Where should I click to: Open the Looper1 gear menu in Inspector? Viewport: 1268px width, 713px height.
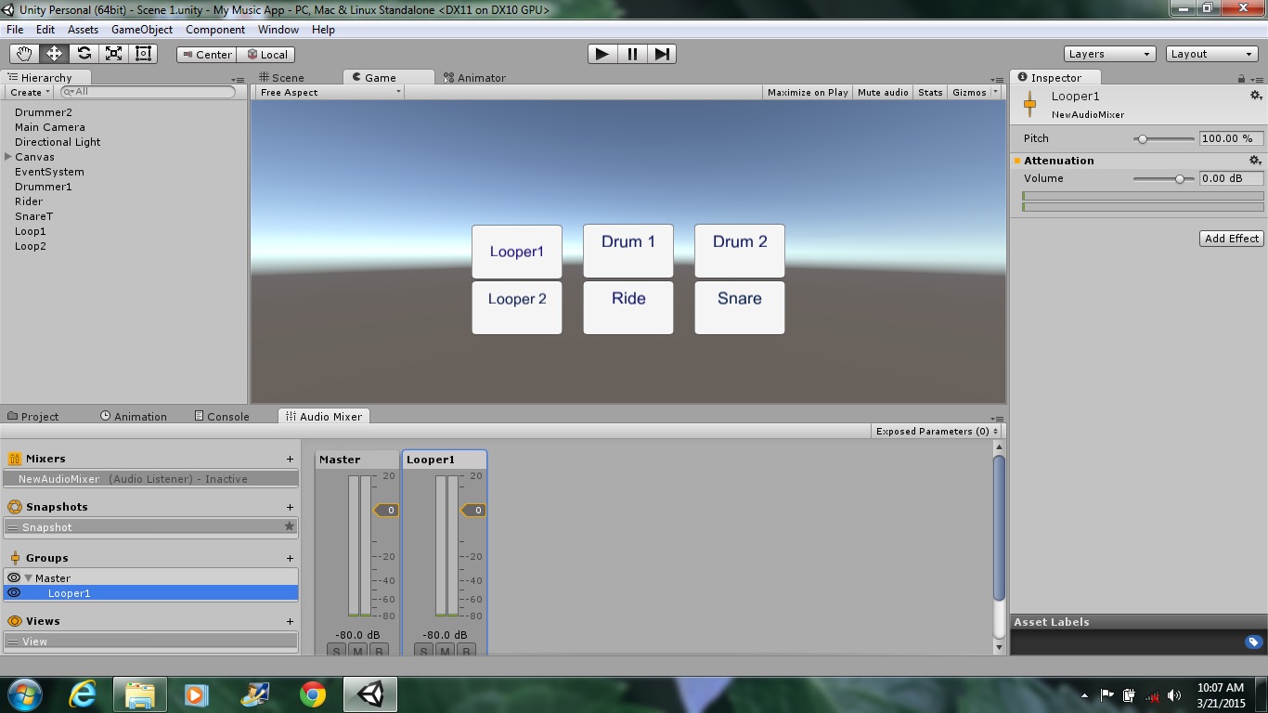coord(1256,96)
